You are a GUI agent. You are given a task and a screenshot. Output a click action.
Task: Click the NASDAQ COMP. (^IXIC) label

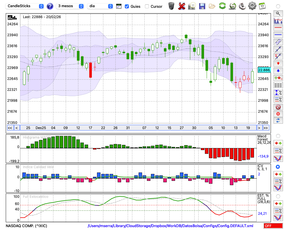[x=26, y=226]
